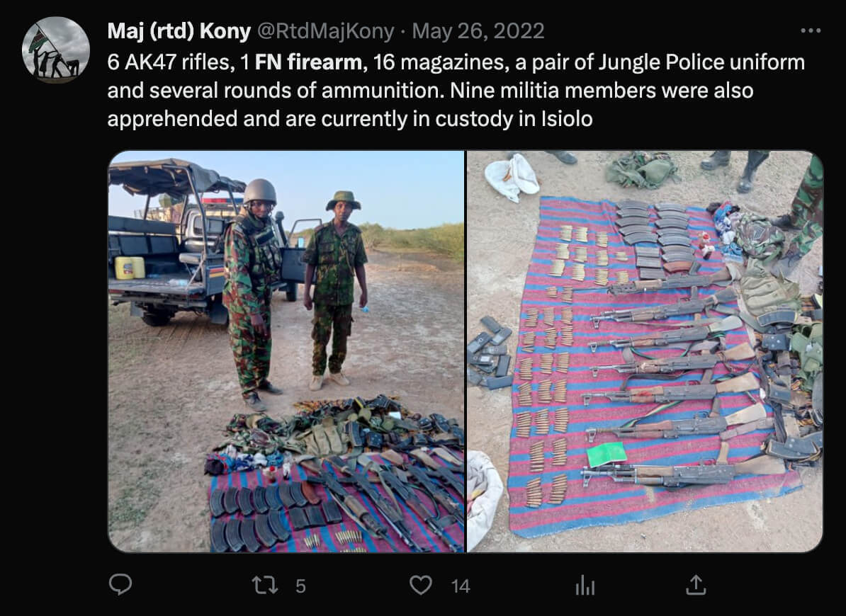The height and width of the screenshot is (616, 846).
Task: Open Maj (rtd) Kony profile avatar
Action: [x=55, y=50]
